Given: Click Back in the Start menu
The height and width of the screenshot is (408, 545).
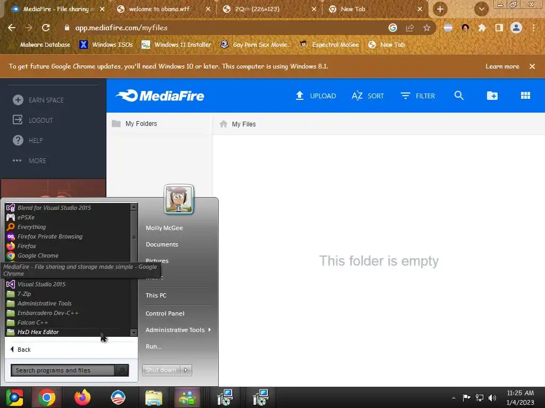Looking at the screenshot, I should (x=21, y=350).
